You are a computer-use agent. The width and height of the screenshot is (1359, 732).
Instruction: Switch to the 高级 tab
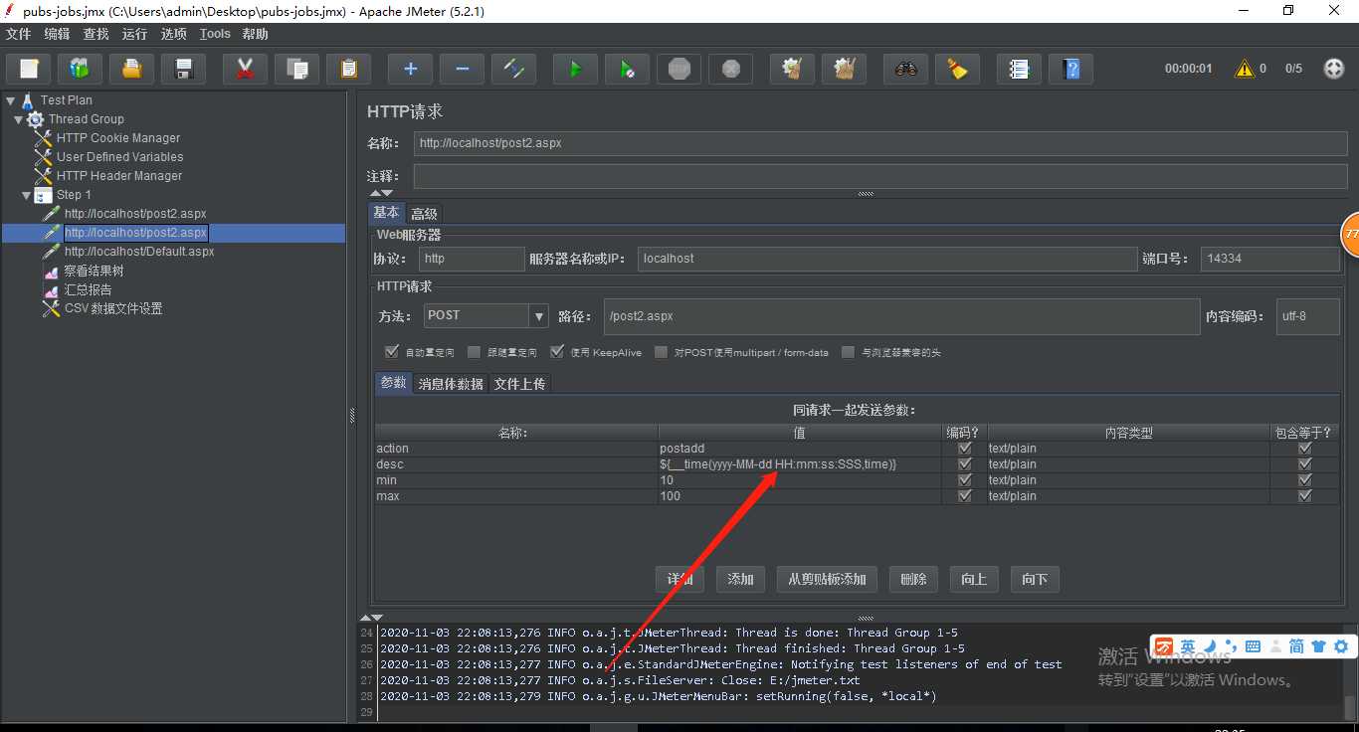(x=424, y=214)
